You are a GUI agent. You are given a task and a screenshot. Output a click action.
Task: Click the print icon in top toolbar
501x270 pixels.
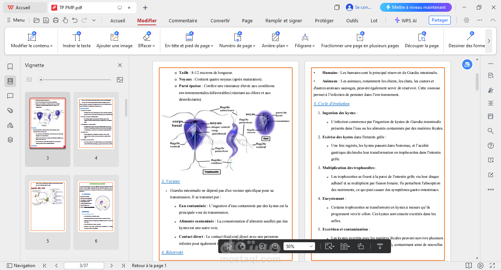56,20
